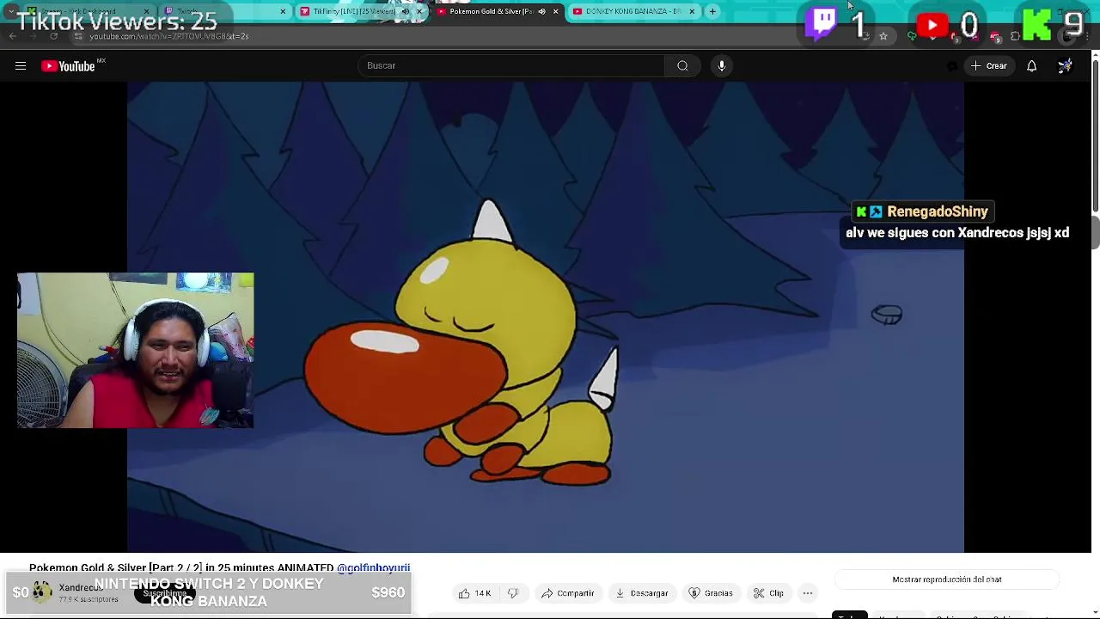Reload the page with the refresh icon

click(54, 36)
